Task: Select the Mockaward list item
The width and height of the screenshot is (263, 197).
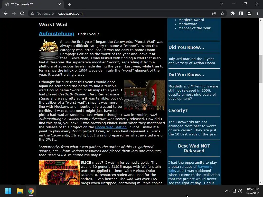Action: pyautogui.click(x=188, y=24)
